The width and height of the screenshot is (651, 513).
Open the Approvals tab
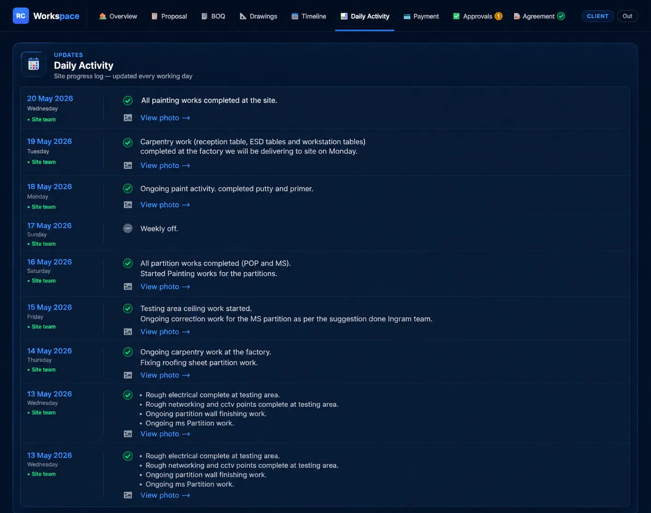tap(477, 16)
